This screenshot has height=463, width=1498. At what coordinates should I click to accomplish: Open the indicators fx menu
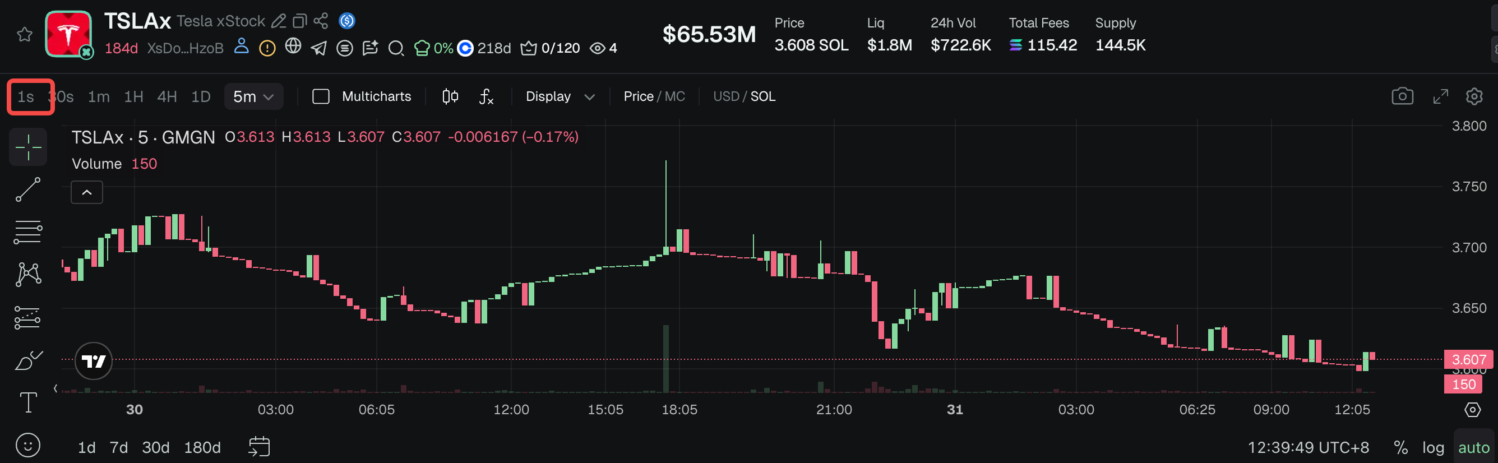coord(486,96)
